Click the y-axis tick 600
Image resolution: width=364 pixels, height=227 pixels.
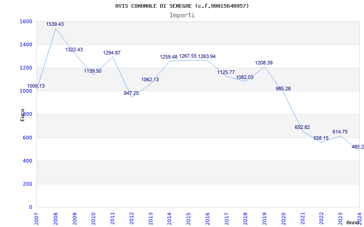(28, 138)
